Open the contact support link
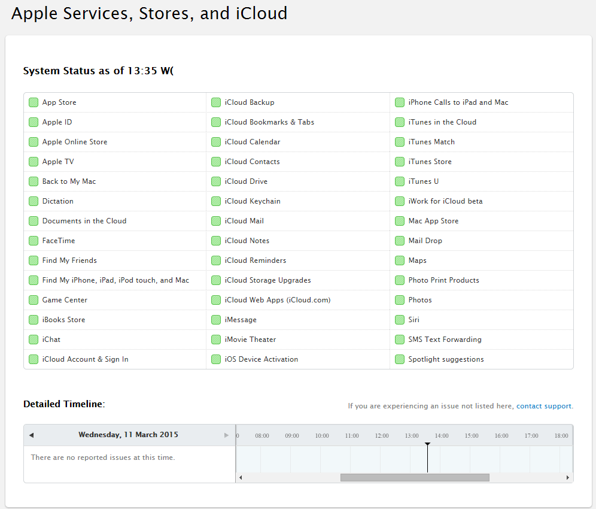The width and height of the screenshot is (596, 509). tap(543, 406)
